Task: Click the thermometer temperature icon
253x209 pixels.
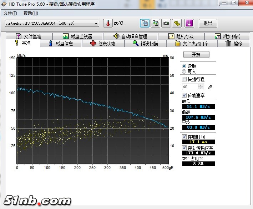Action: point(107,23)
